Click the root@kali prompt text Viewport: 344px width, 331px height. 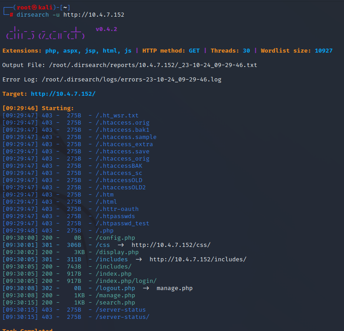[35, 8]
